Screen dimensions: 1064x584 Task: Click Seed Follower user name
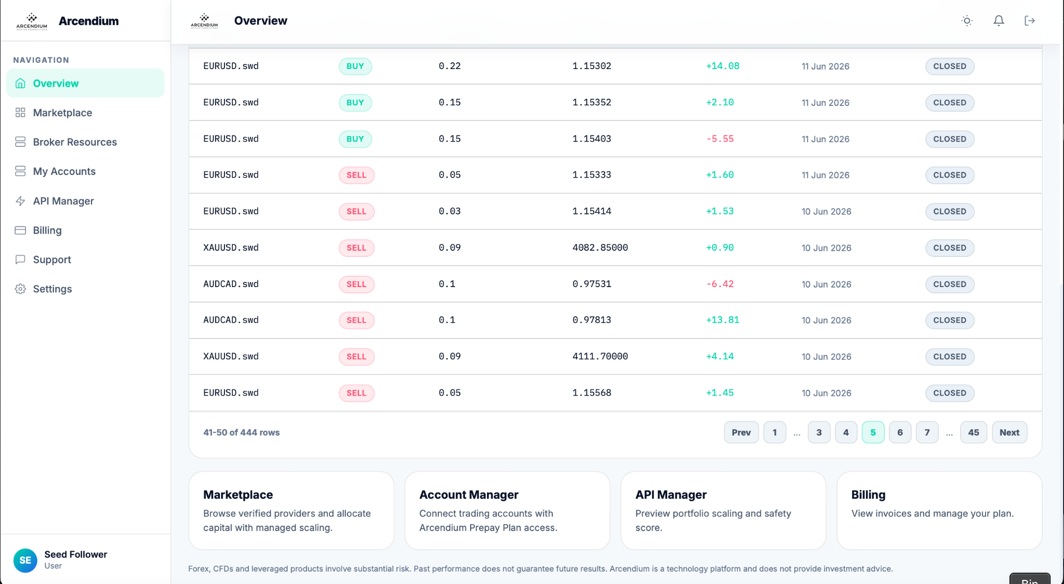click(x=76, y=554)
